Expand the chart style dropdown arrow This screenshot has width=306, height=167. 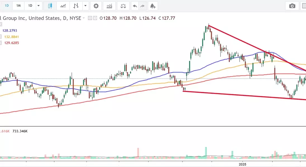pyautogui.click(x=85, y=6)
